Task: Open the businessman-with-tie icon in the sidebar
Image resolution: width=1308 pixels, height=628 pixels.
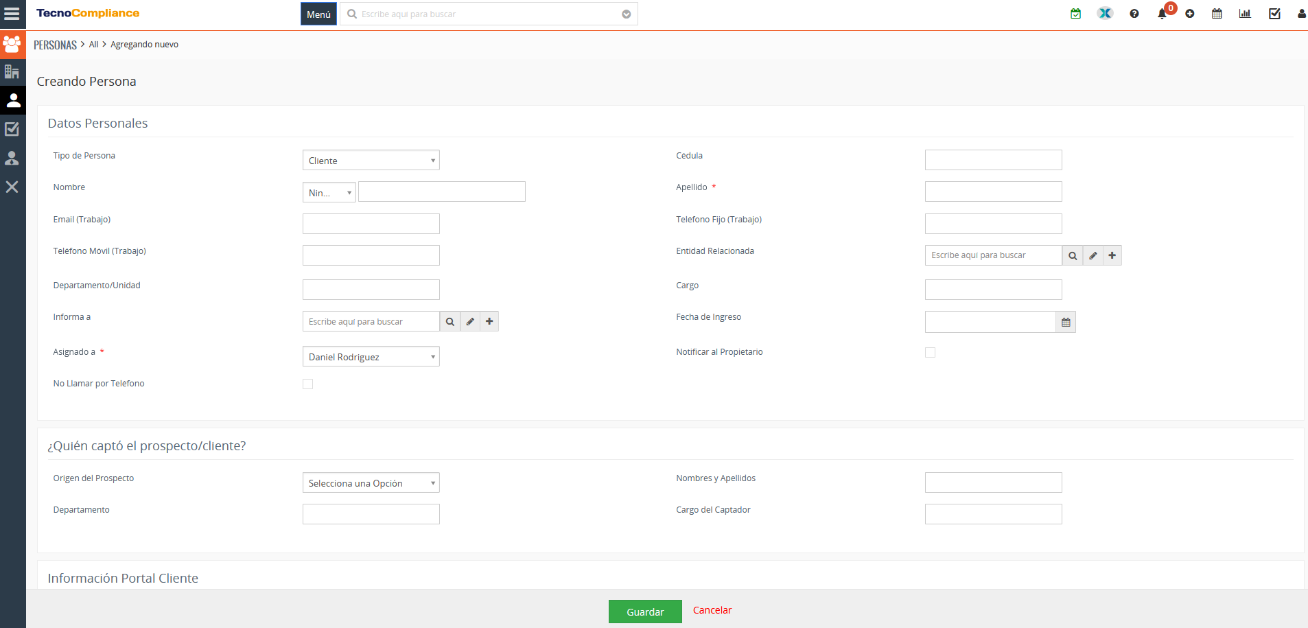Action: (12, 158)
